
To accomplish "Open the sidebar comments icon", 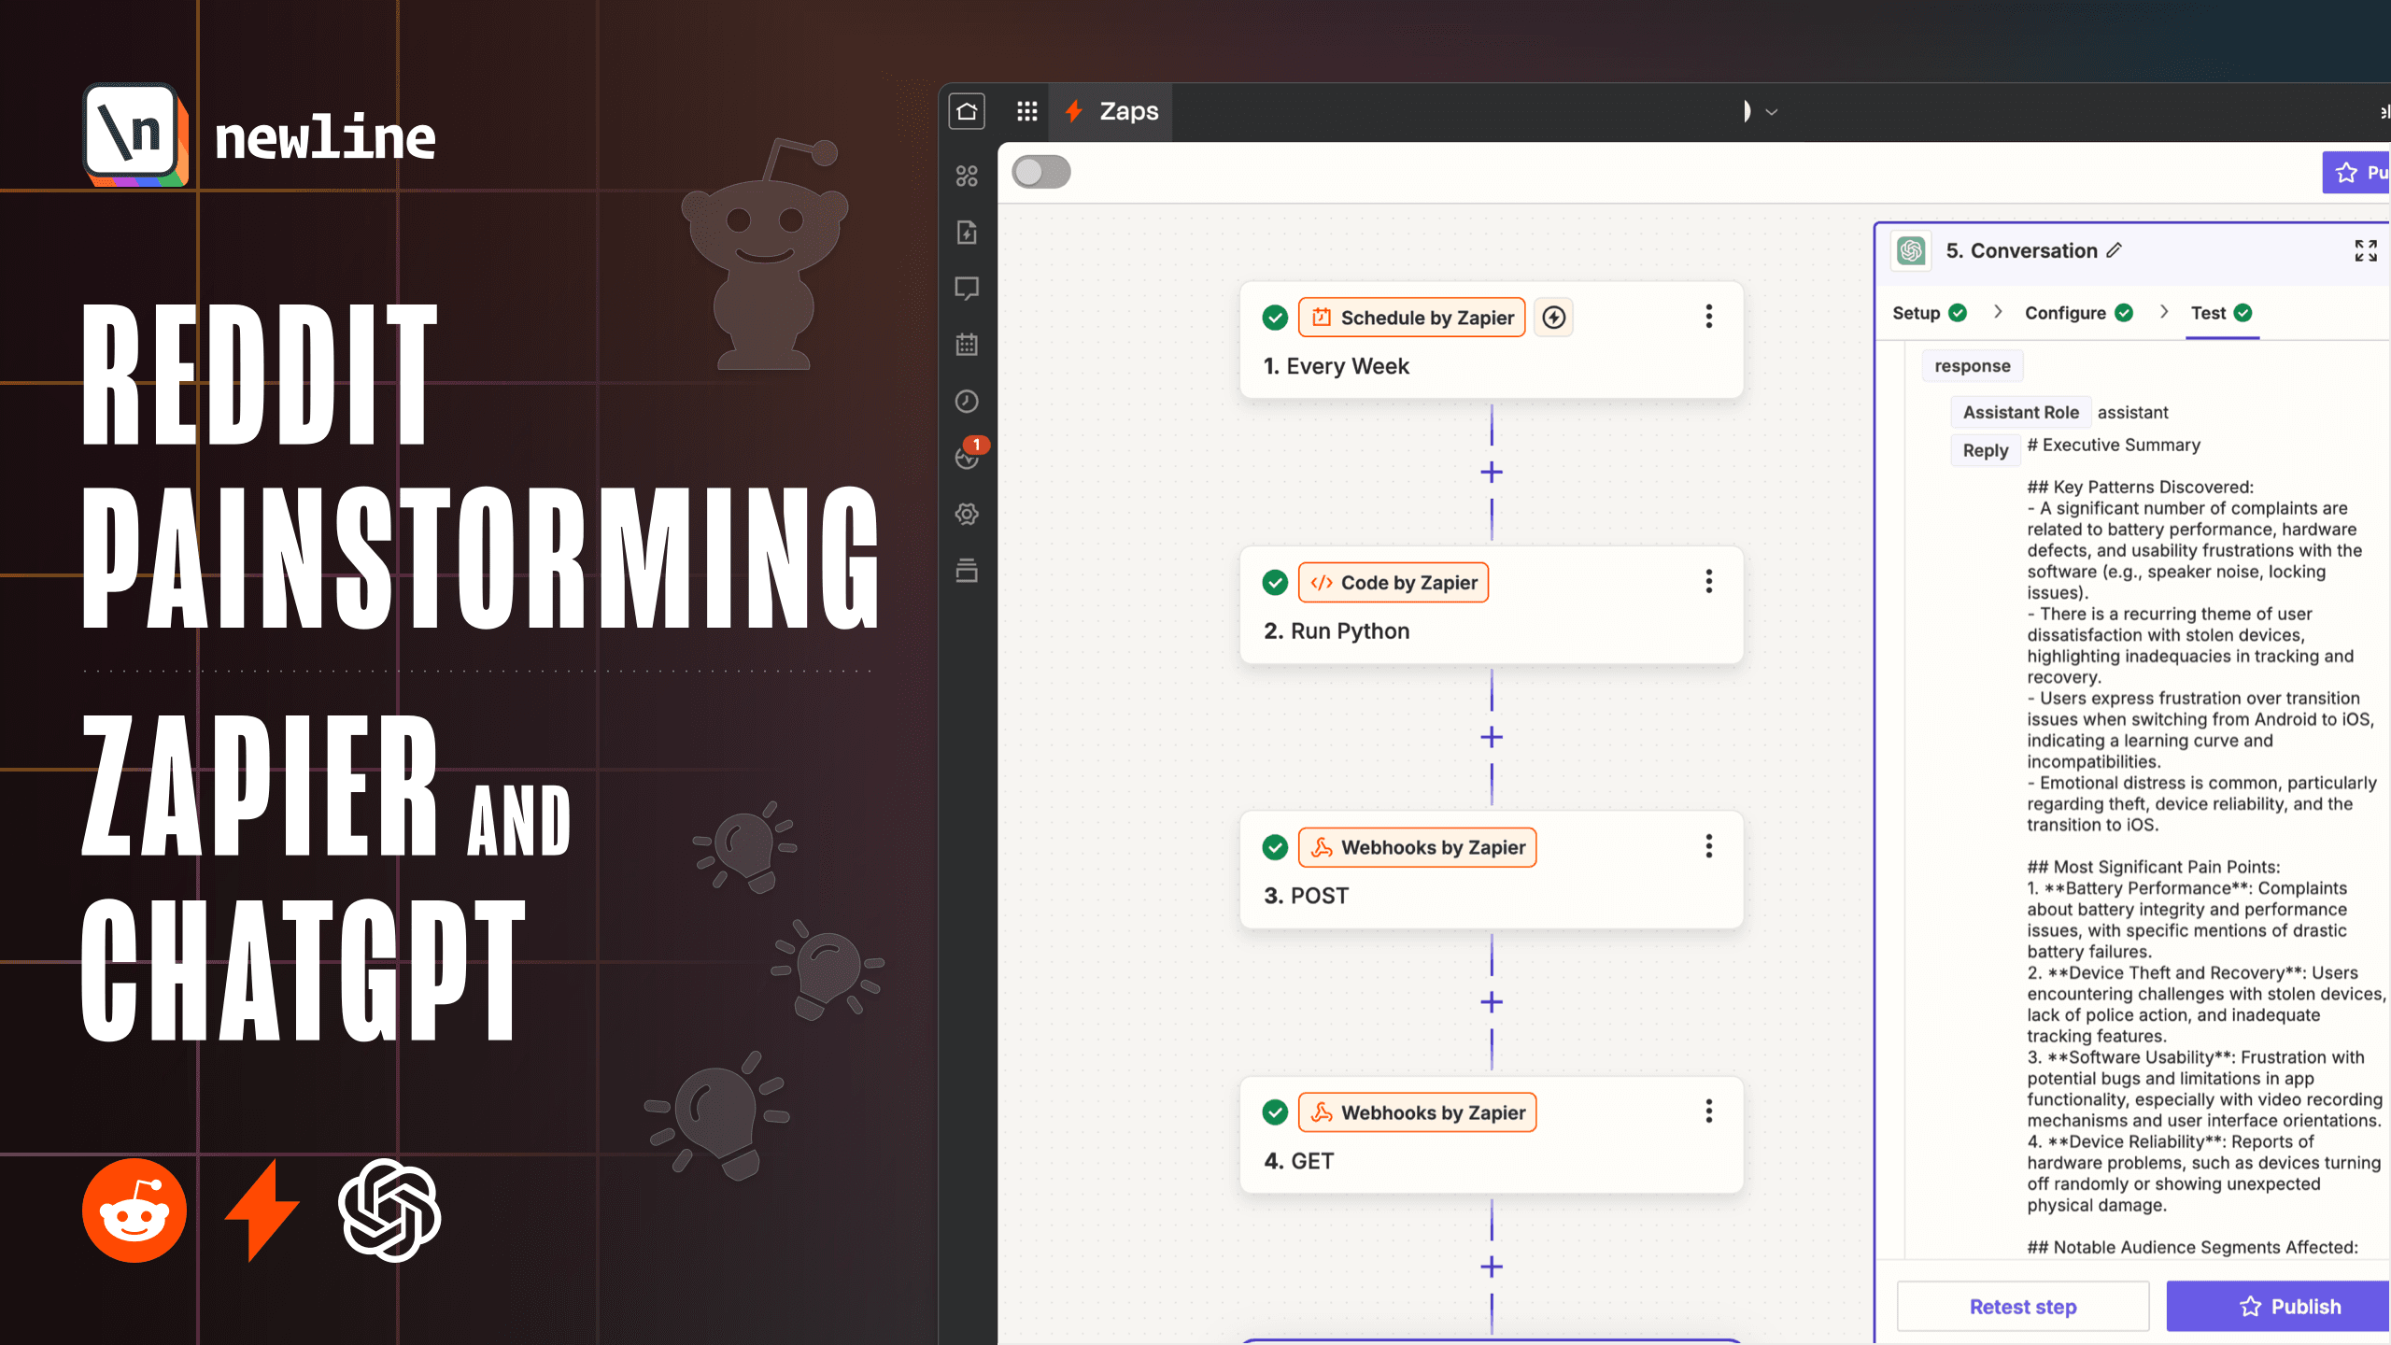I will 967,289.
